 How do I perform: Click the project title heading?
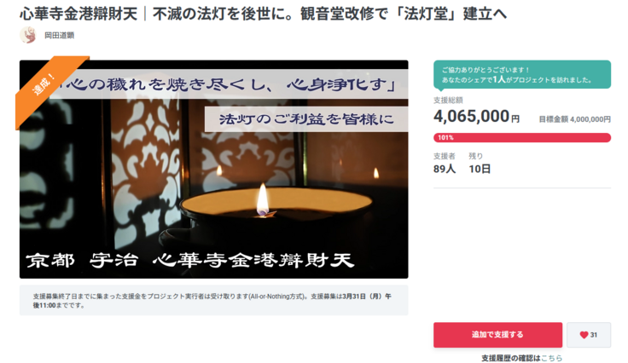[263, 14]
